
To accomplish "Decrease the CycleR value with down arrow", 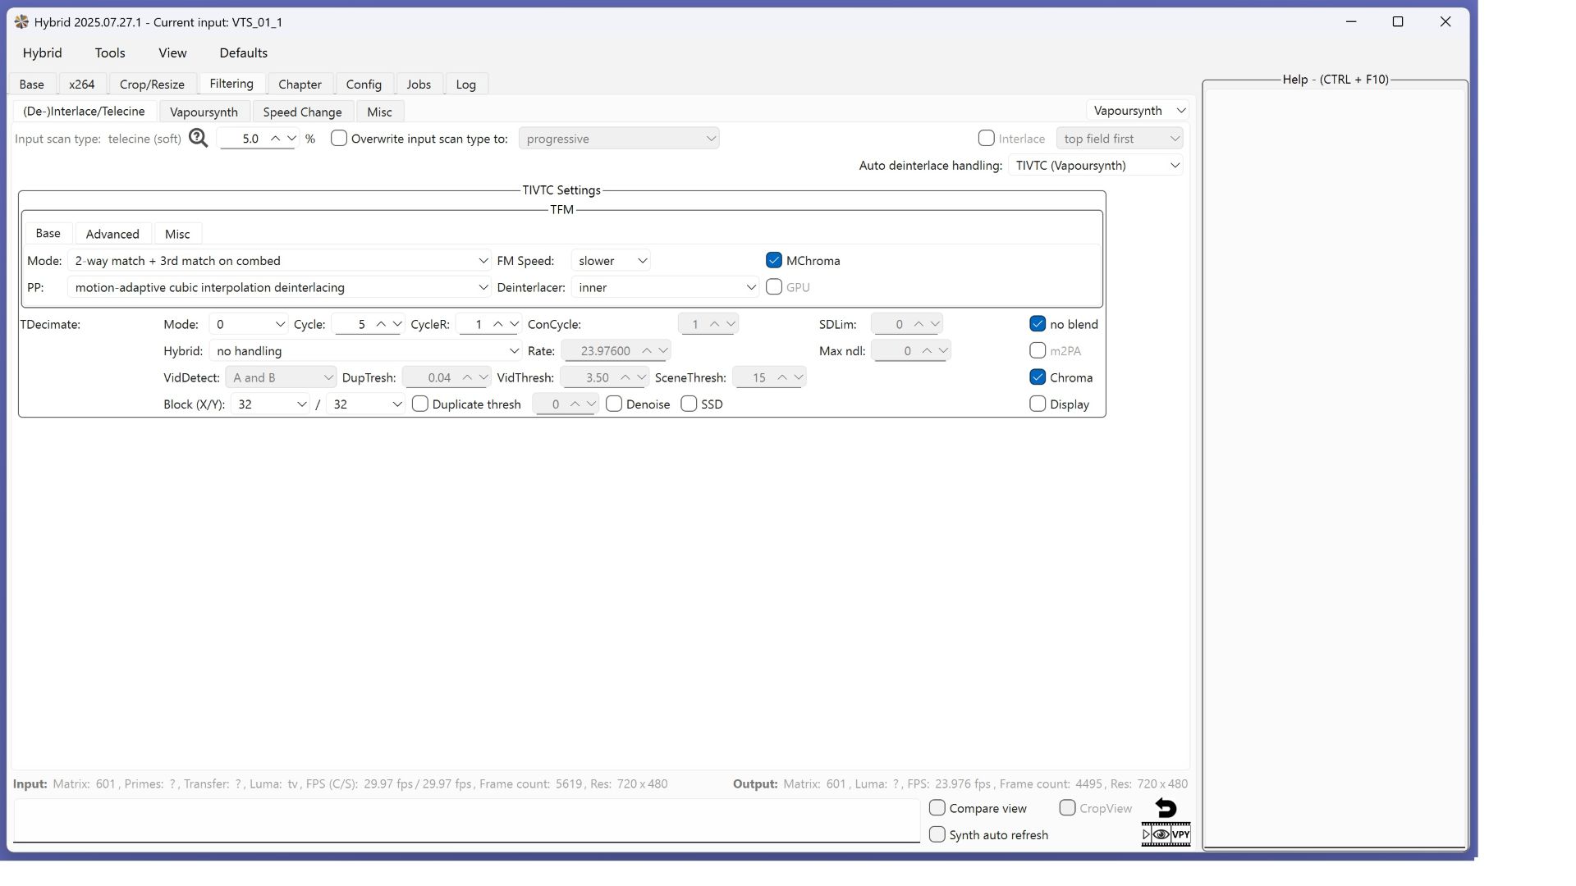I will (x=515, y=324).
